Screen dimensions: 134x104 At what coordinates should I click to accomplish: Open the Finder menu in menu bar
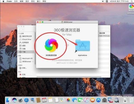pyautogui.click(x=9, y=1)
